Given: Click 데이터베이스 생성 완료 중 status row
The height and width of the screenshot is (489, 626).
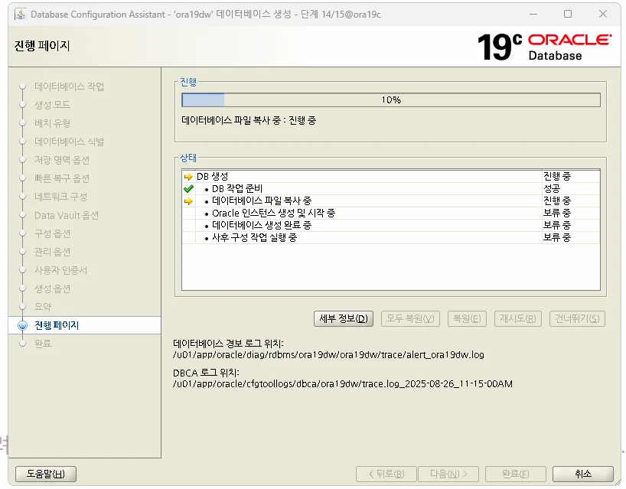Looking at the screenshot, I should pos(391,225).
